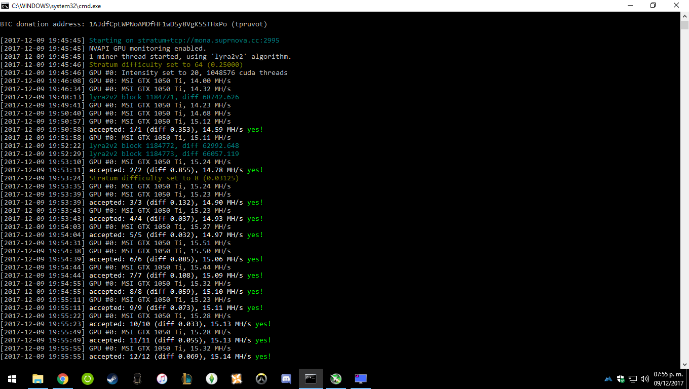Launch iTunes from the taskbar
This screenshot has height=389, width=689.
tap(162, 379)
